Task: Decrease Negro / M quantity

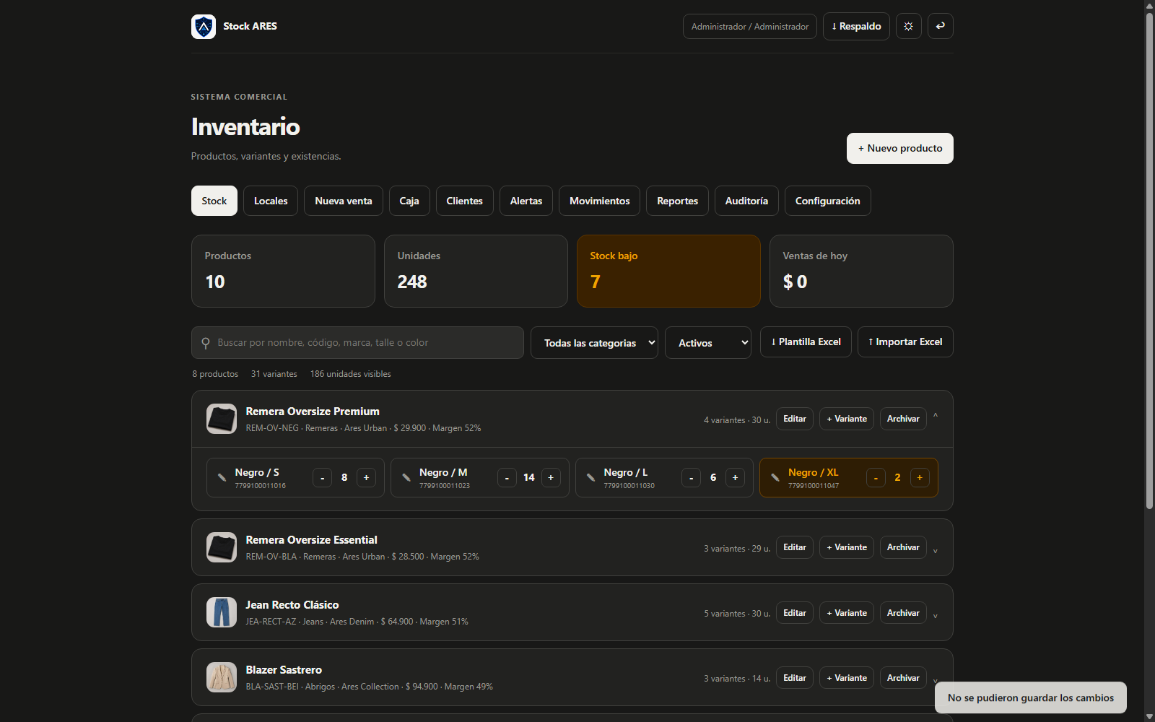Action: (507, 477)
